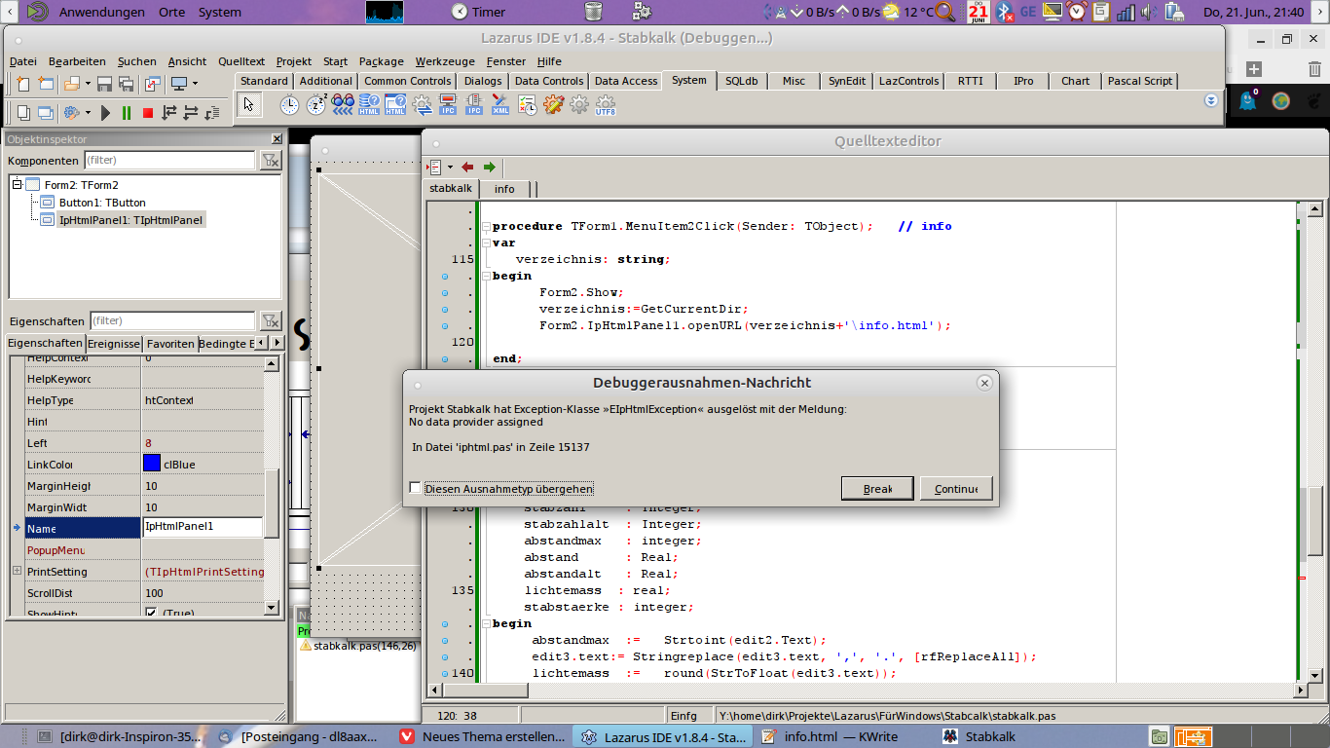Toggle the ShowHint True checkbox
Viewport: 1330px width, 748px height.
tap(151, 614)
